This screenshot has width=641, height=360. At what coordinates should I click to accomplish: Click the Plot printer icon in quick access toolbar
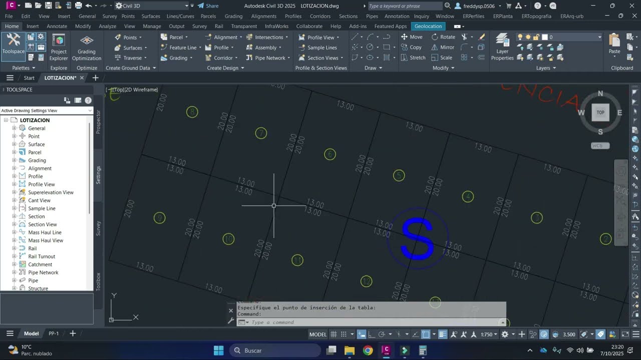78,5
